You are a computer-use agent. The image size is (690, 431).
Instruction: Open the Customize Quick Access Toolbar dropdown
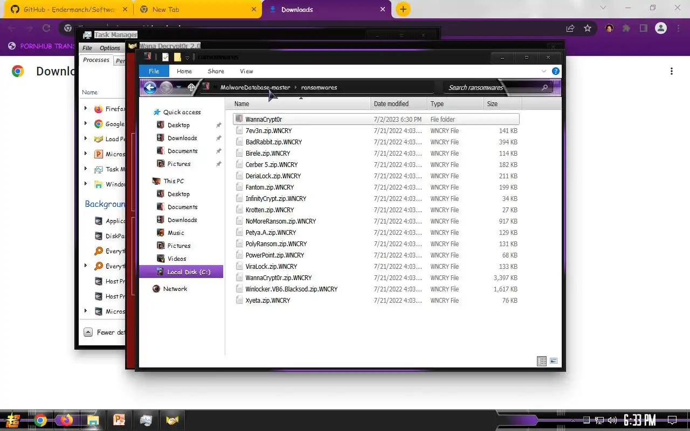(x=187, y=58)
